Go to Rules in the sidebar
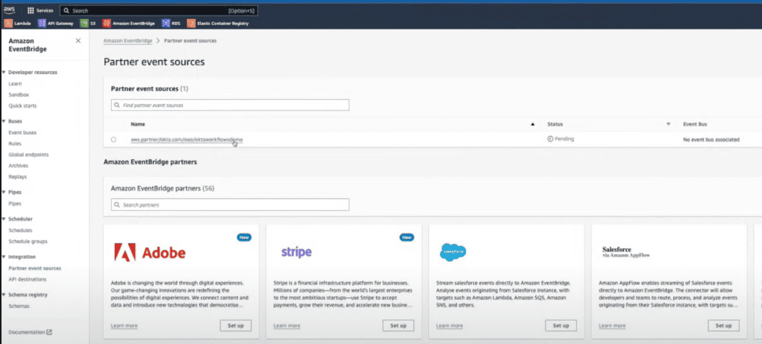Screen dimensions: 762x344 coord(15,144)
